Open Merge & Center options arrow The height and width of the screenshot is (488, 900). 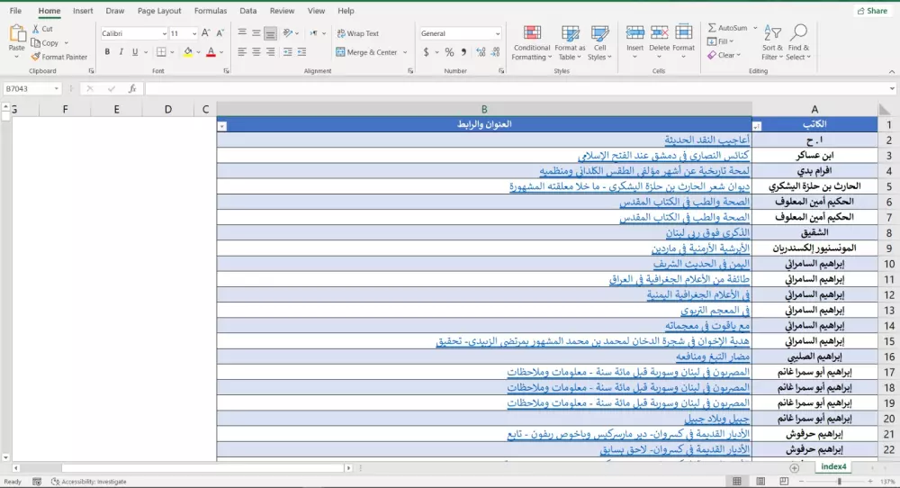(405, 52)
